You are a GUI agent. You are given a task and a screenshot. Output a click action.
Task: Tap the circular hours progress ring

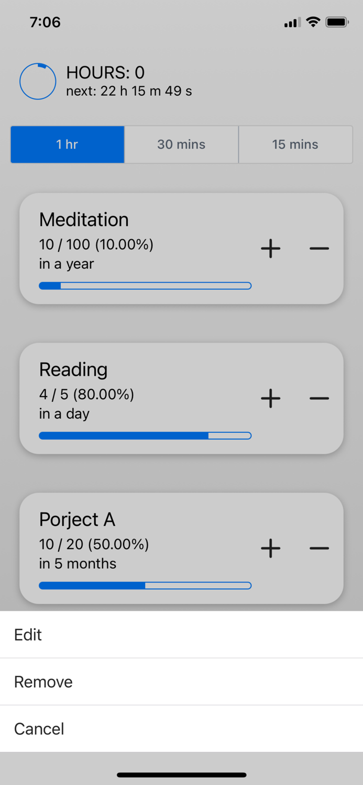38,81
